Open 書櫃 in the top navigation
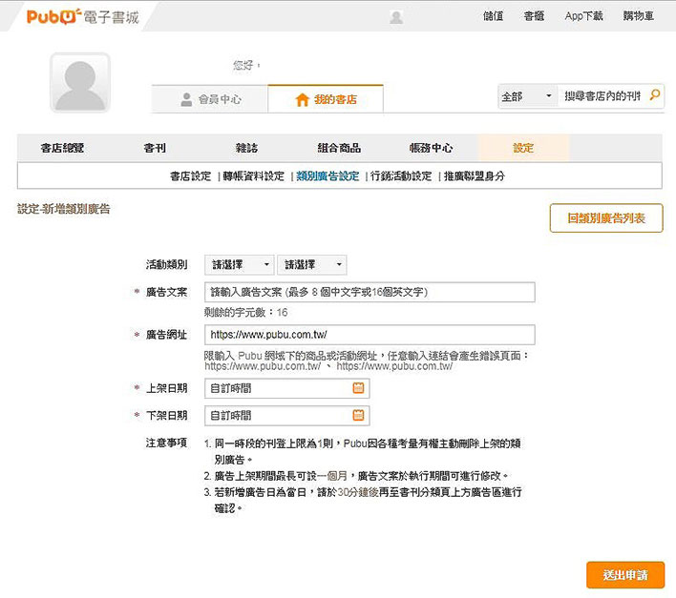 coord(534,16)
